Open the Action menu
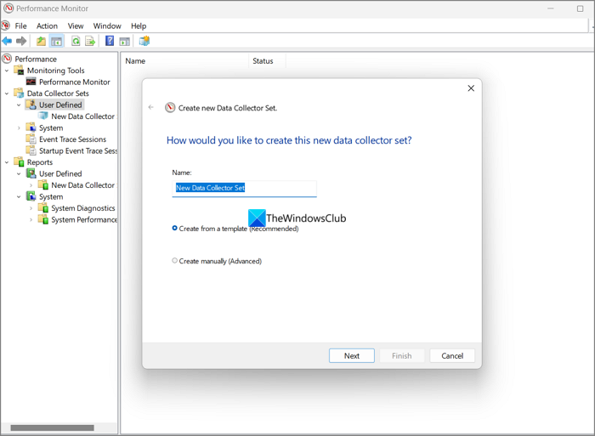 coord(47,25)
